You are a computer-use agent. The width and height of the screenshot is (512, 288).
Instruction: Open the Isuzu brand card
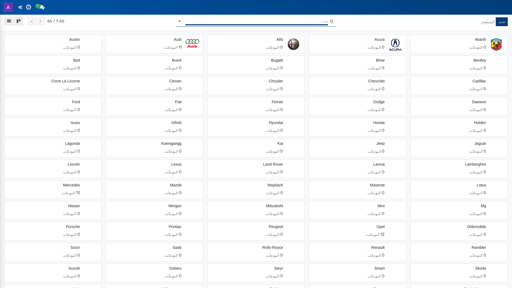click(53, 127)
